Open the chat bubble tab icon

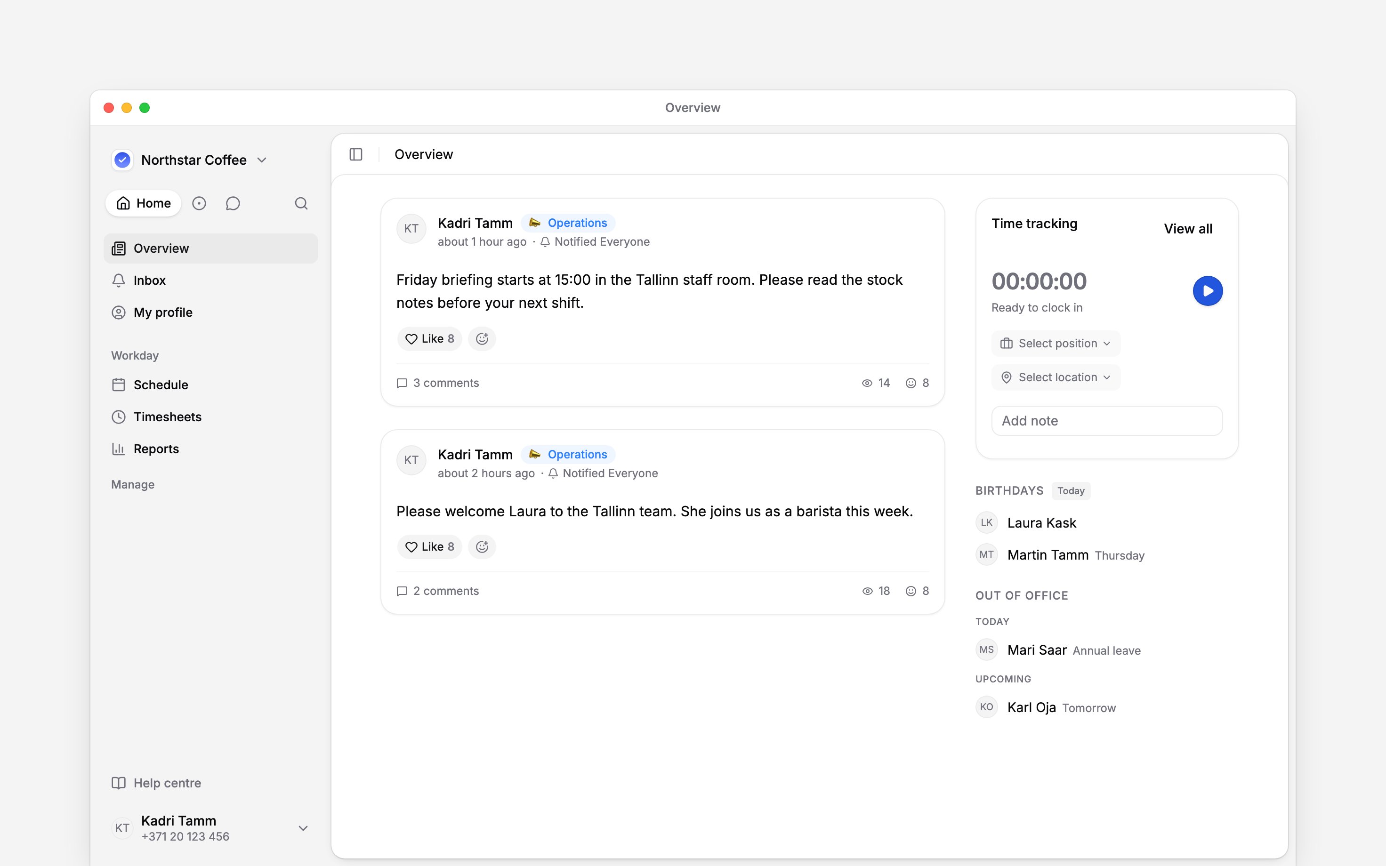(233, 203)
